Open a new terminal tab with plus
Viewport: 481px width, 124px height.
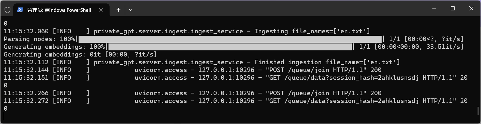pos(118,10)
